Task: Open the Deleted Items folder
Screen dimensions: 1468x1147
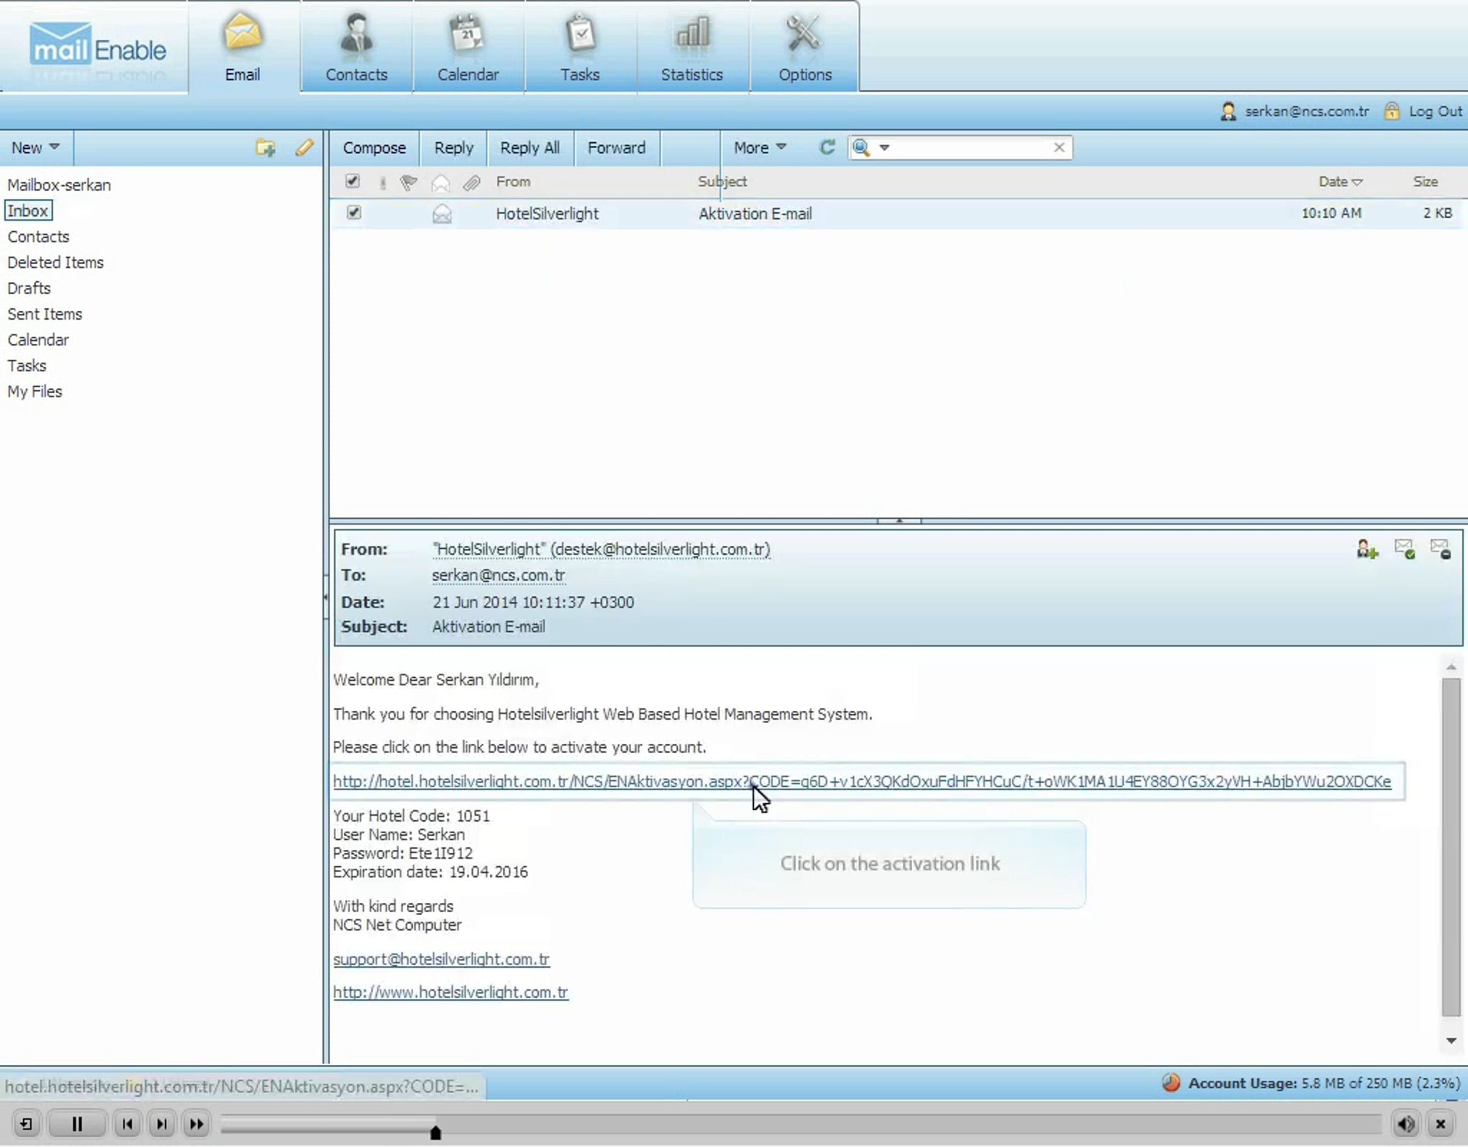Action: (56, 262)
